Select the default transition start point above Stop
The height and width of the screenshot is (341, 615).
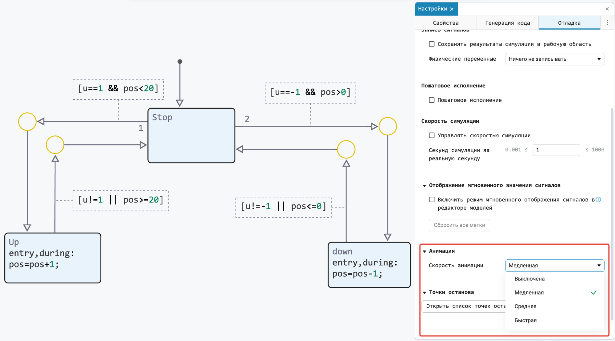point(180,62)
